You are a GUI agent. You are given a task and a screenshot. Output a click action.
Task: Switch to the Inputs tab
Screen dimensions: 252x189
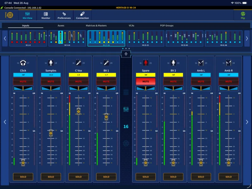(26, 26)
